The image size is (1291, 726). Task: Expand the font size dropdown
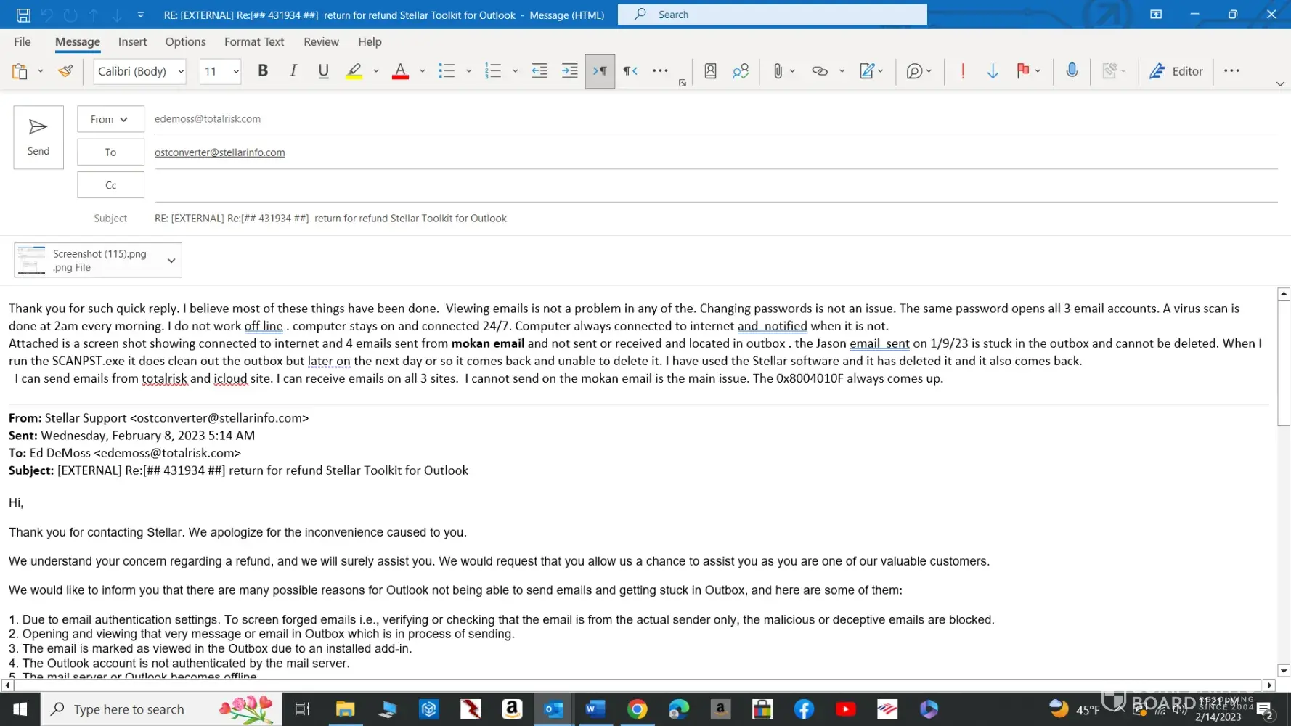click(x=236, y=72)
